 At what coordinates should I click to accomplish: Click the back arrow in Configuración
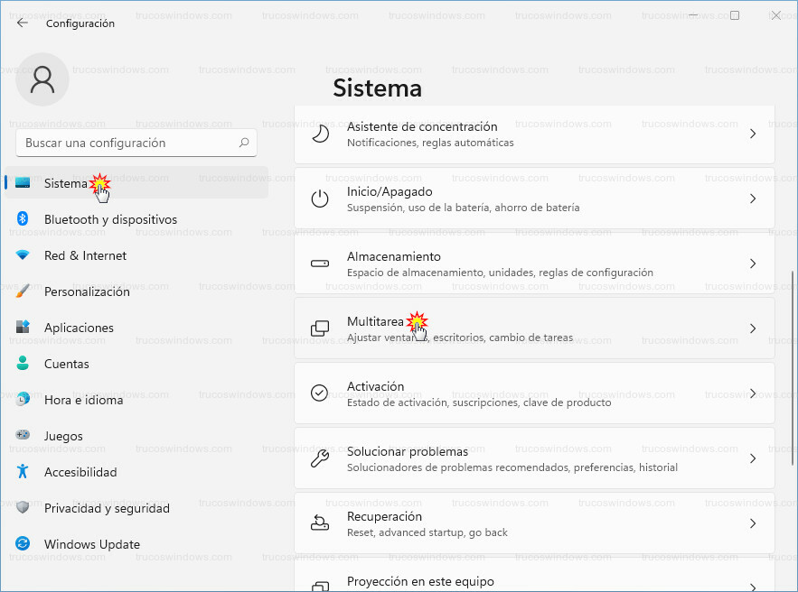click(x=23, y=23)
